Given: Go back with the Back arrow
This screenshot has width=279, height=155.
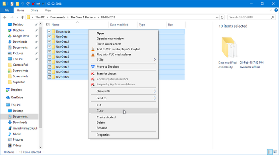Looking at the screenshot, I should coord(5,17).
